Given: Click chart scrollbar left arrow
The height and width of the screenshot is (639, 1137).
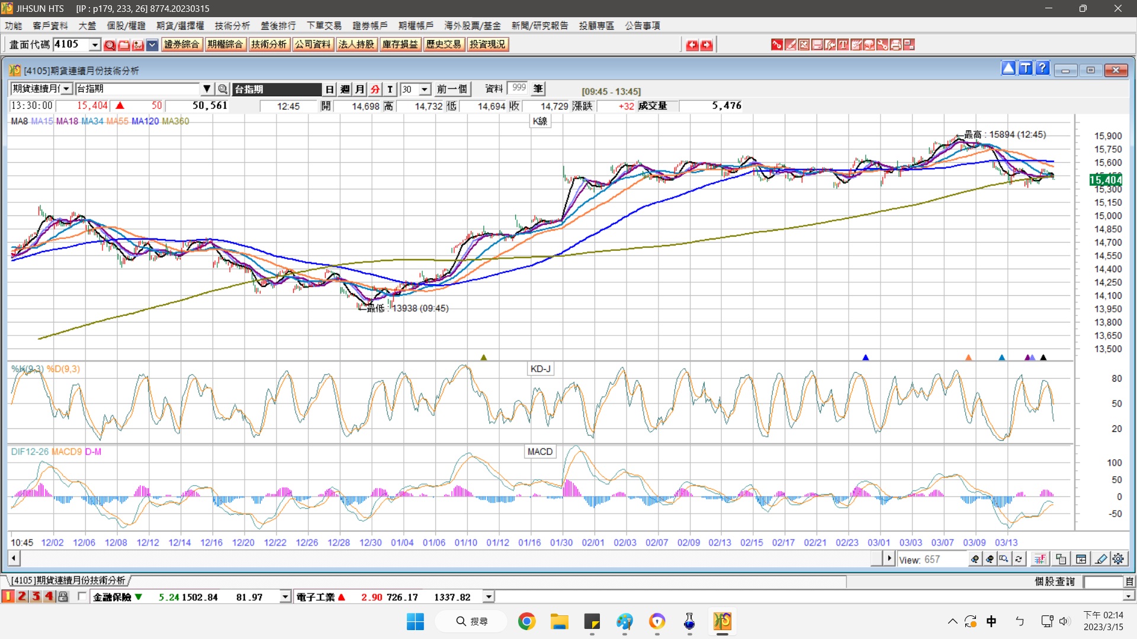Looking at the screenshot, I should coord(13,558).
